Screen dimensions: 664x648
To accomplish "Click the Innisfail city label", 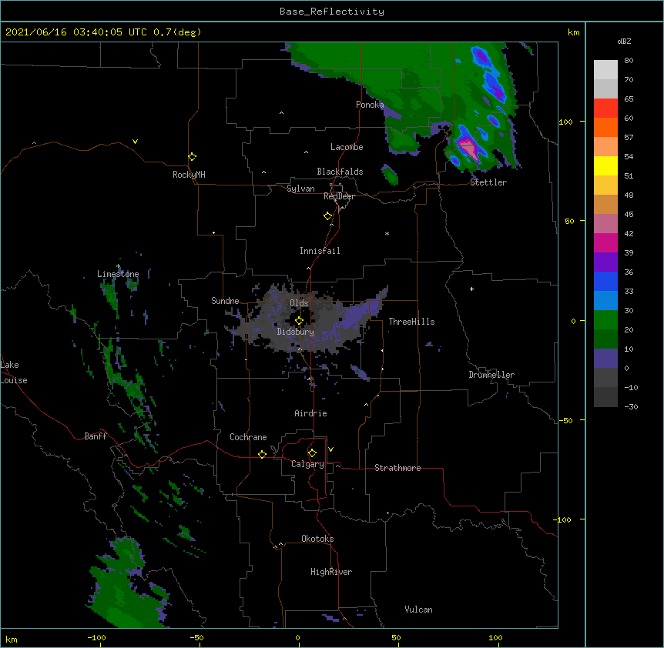I will [320, 251].
